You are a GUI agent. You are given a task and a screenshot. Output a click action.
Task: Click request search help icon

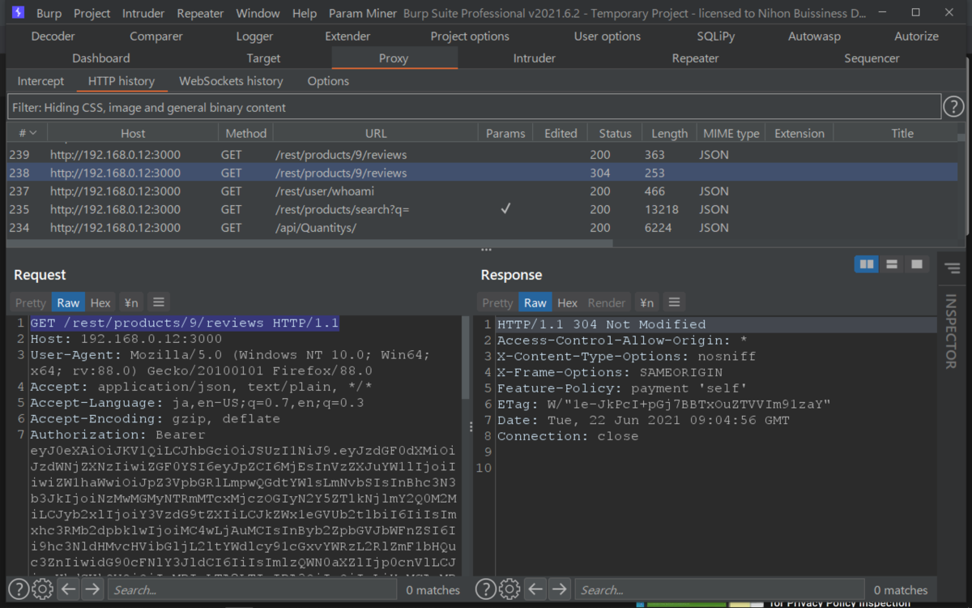[19, 589]
